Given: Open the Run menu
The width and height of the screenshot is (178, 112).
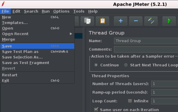Looking at the screenshot, I should [46, 11].
